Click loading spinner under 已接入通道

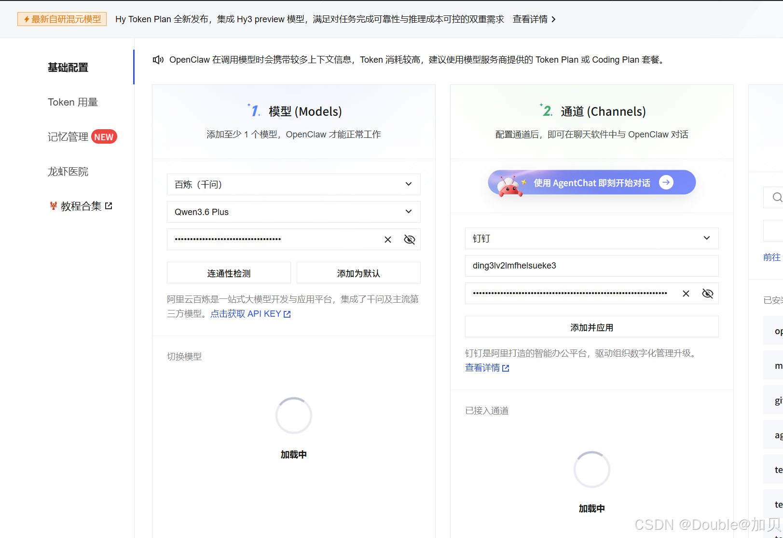click(592, 470)
